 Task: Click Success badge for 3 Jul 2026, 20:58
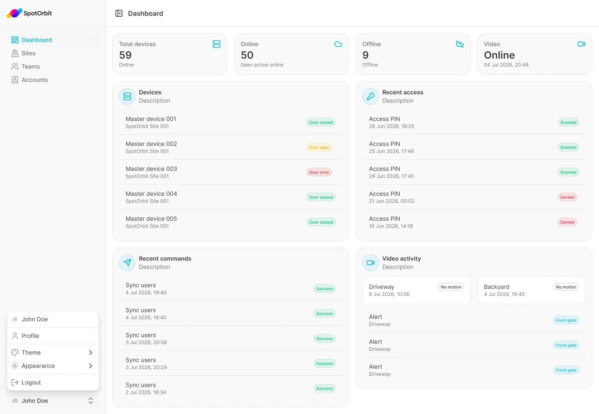coord(324,338)
